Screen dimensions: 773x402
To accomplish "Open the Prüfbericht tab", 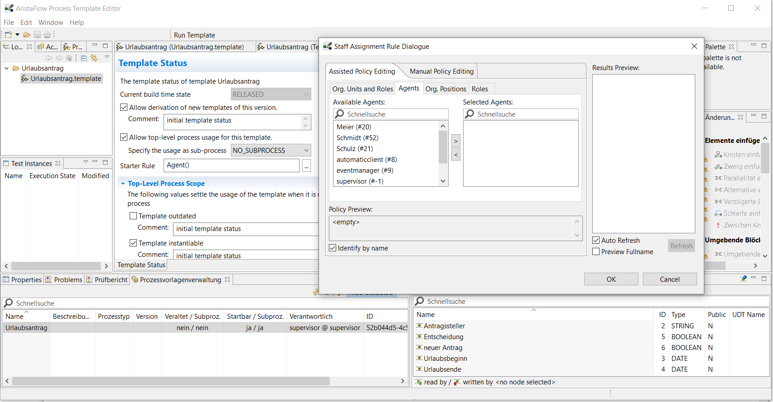I will pyautogui.click(x=107, y=280).
